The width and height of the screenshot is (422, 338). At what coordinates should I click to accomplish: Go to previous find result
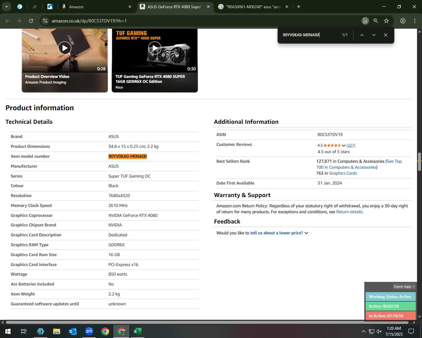pyautogui.click(x=362, y=35)
